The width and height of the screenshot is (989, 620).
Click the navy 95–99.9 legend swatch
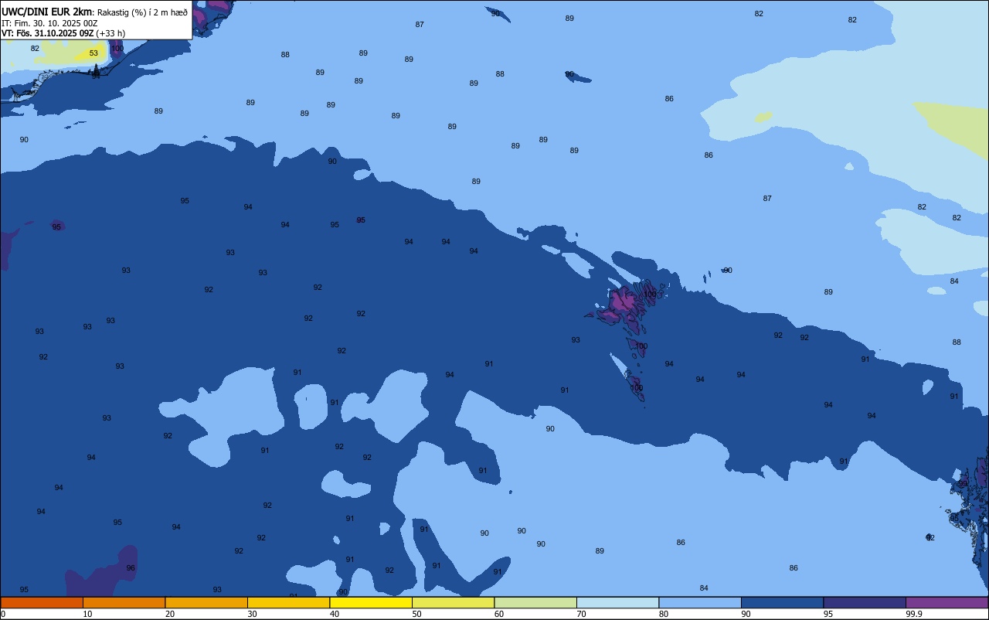(865, 602)
